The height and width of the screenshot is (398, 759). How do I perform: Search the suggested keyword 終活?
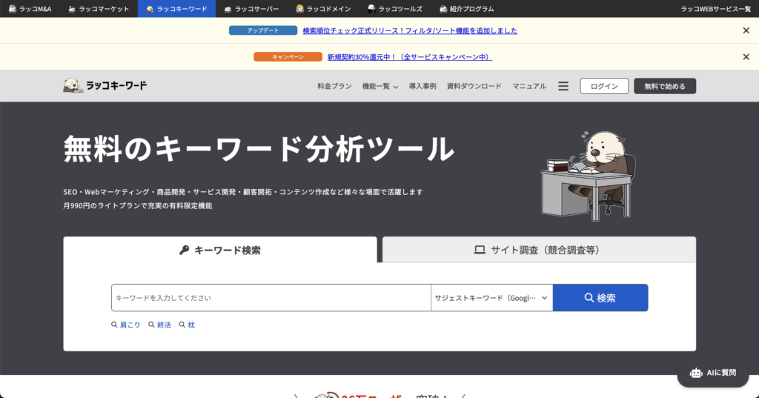(x=164, y=325)
